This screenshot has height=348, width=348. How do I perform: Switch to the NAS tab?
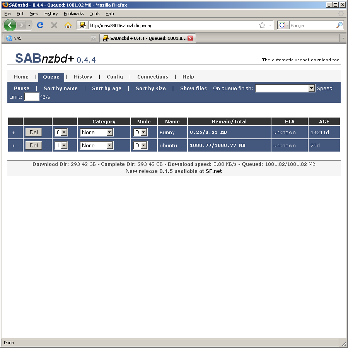[51, 38]
